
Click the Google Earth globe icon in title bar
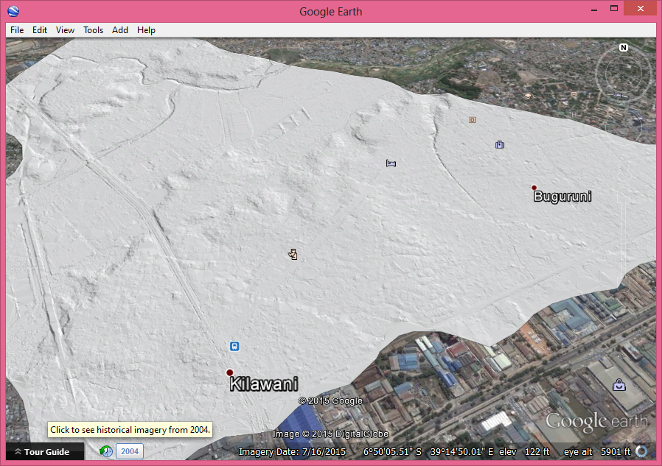point(13,11)
